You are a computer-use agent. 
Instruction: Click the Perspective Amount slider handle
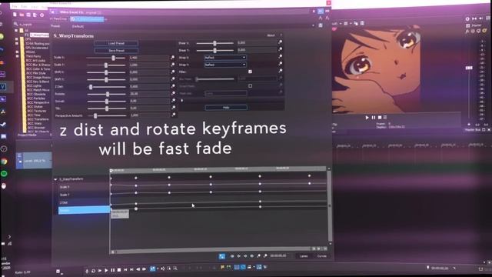pyautogui.click(x=95, y=115)
